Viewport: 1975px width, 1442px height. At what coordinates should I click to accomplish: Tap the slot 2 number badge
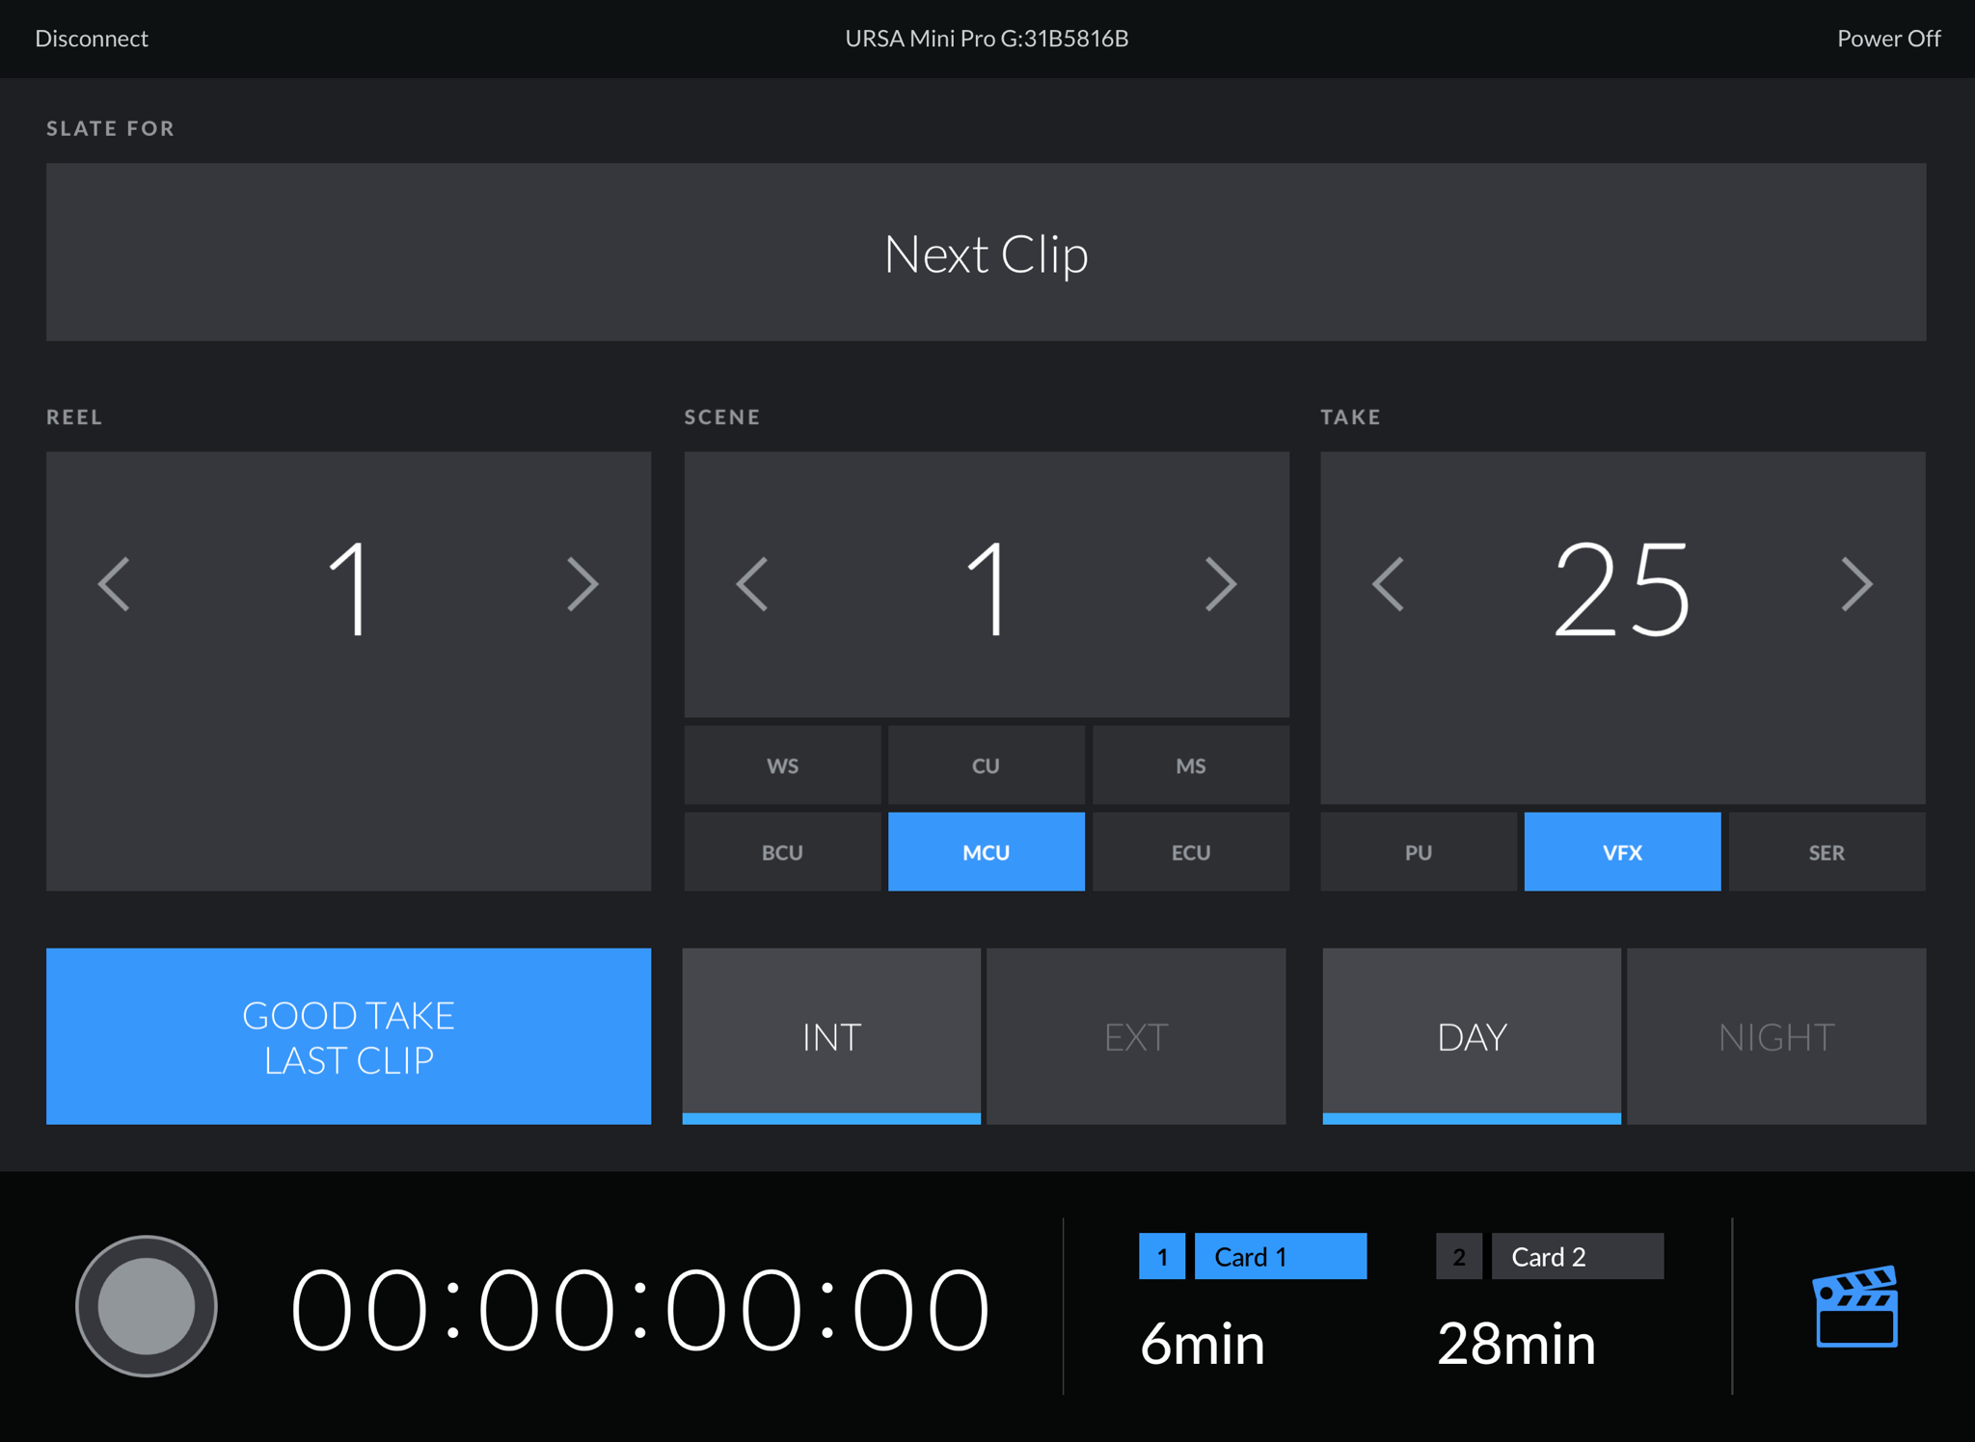[1459, 1256]
